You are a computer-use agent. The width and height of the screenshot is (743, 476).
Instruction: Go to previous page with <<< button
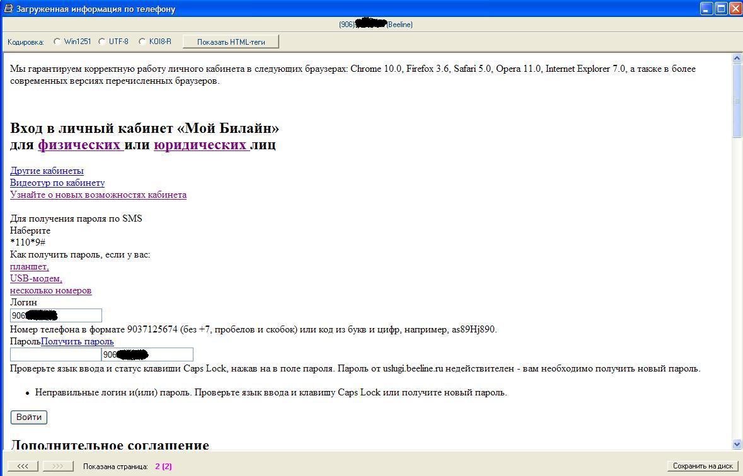pyautogui.click(x=23, y=466)
